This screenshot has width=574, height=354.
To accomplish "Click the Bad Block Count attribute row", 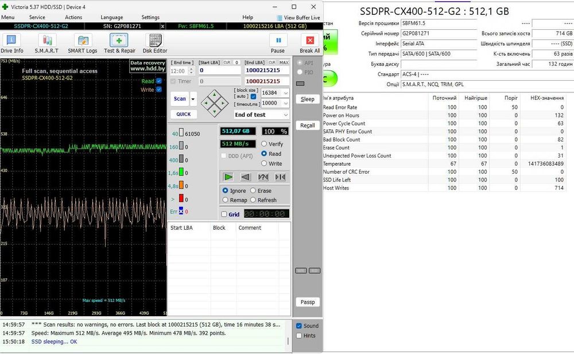I will (445, 140).
